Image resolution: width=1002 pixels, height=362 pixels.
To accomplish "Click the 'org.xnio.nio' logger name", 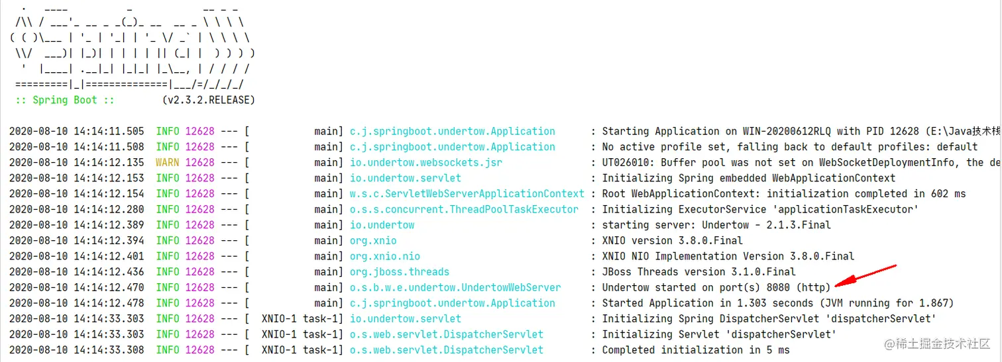I will point(385,256).
